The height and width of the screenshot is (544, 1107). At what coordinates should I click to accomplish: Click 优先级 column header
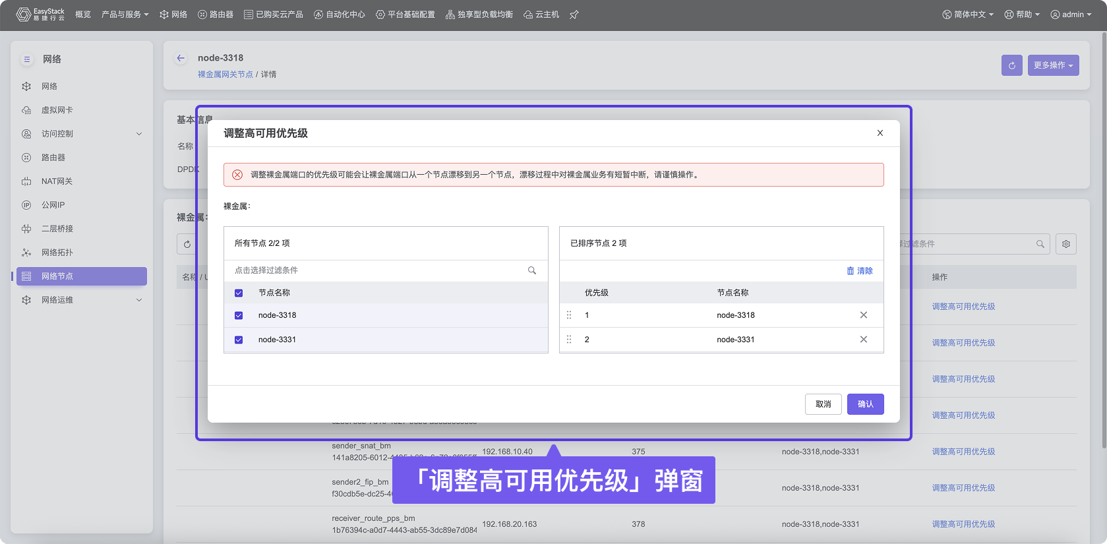(597, 293)
